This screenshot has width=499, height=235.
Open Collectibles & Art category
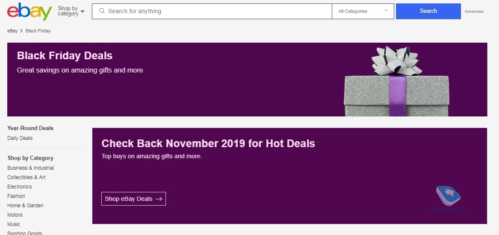click(x=27, y=177)
